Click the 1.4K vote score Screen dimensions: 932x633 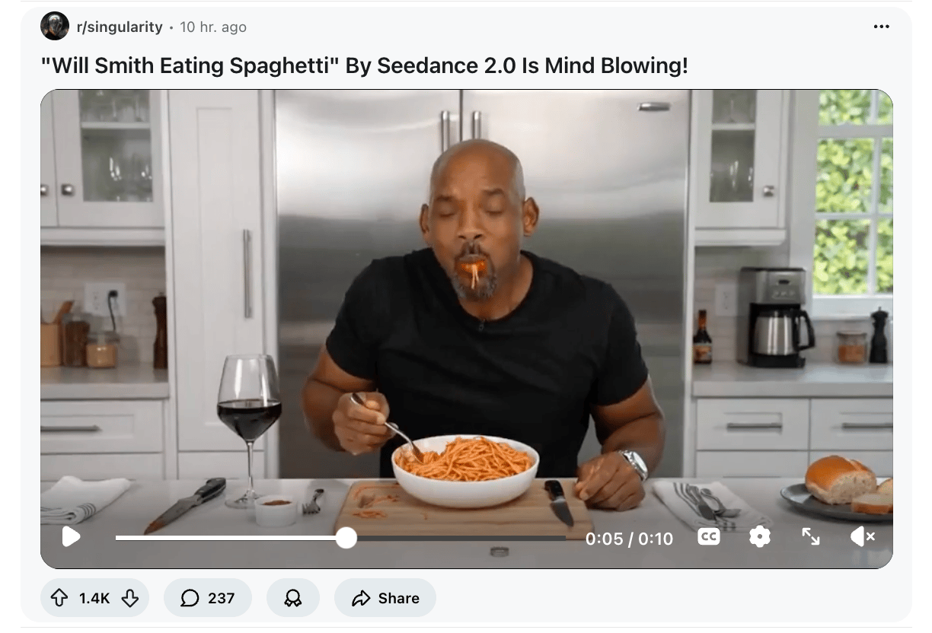point(94,599)
